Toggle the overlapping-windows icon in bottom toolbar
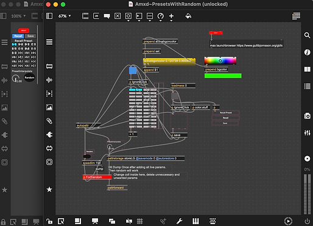This screenshot has height=226, width=313. pos(112,221)
